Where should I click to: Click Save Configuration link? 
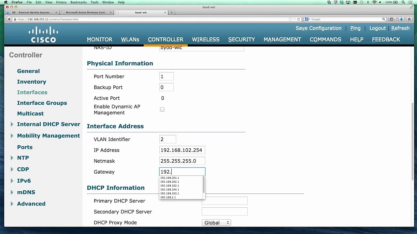click(319, 28)
